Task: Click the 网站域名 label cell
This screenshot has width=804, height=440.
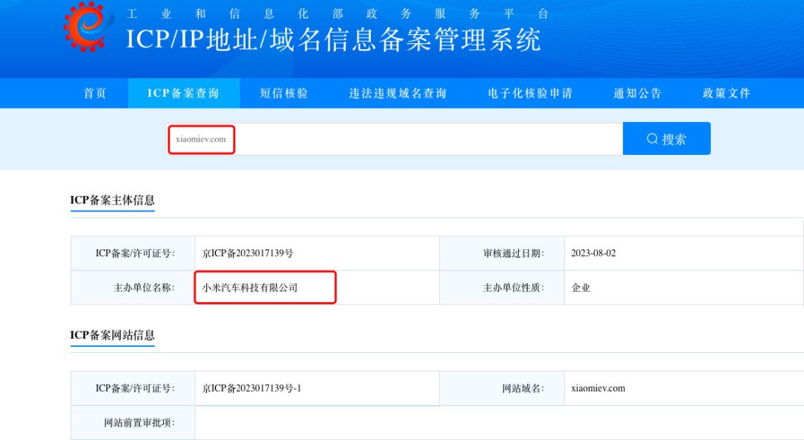Action: pos(502,388)
